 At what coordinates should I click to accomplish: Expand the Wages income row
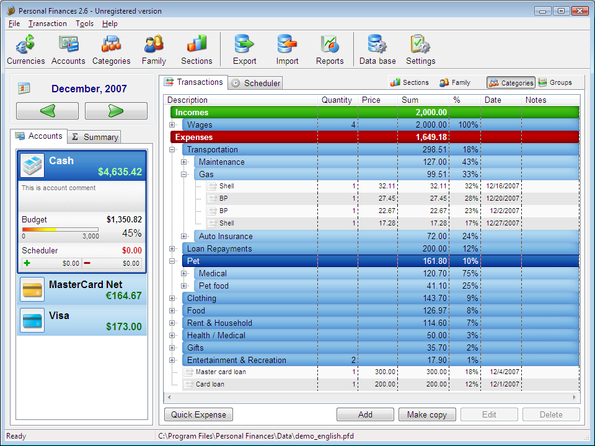tap(172, 125)
